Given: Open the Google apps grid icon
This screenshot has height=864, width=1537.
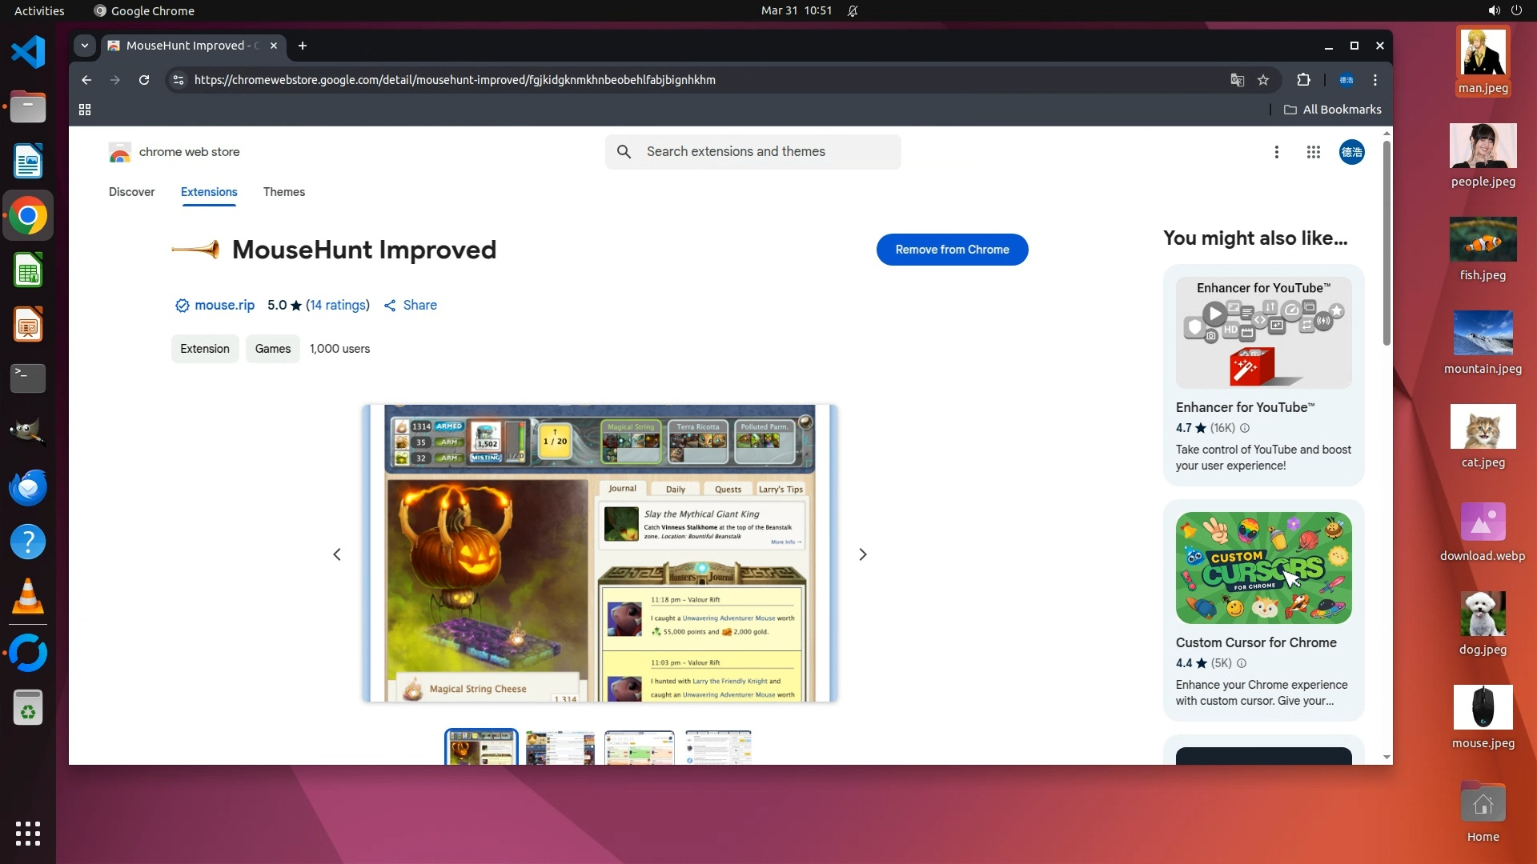Looking at the screenshot, I should (1313, 152).
